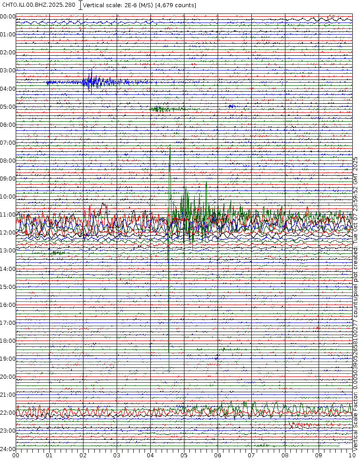Image resolution: width=359 pixels, height=460 pixels.
Task: Click the red noisy burst near 22:30 trace
Action: [x=303, y=424]
